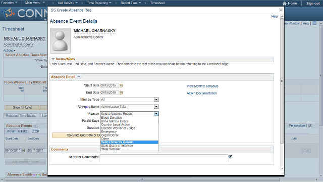Open the Filter by Type dropdown
323x182 pixels.
(x=156, y=100)
